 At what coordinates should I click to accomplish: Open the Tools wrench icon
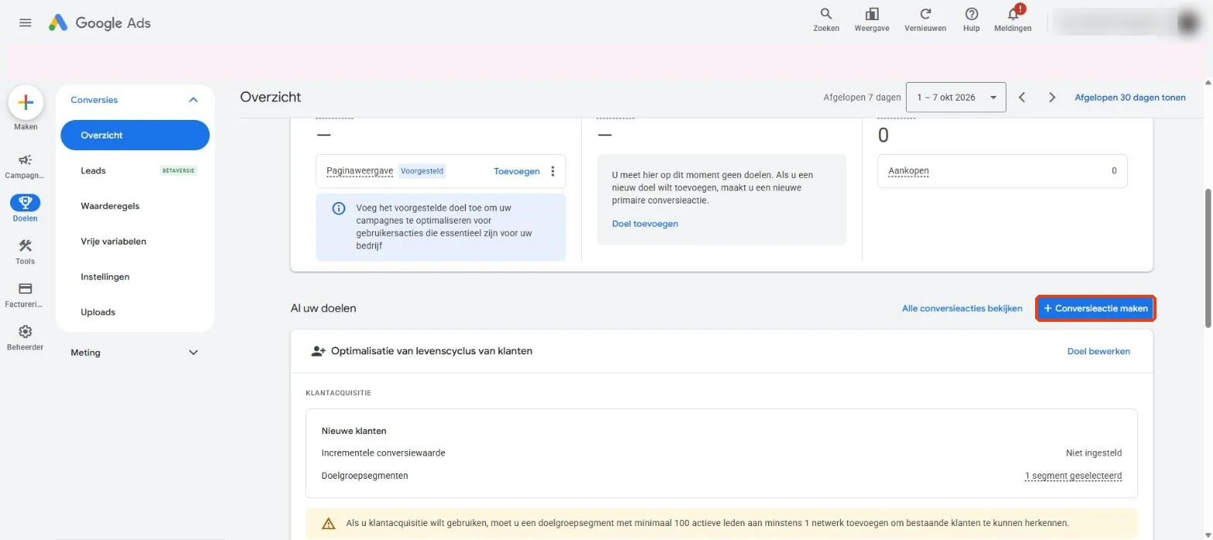coord(26,246)
